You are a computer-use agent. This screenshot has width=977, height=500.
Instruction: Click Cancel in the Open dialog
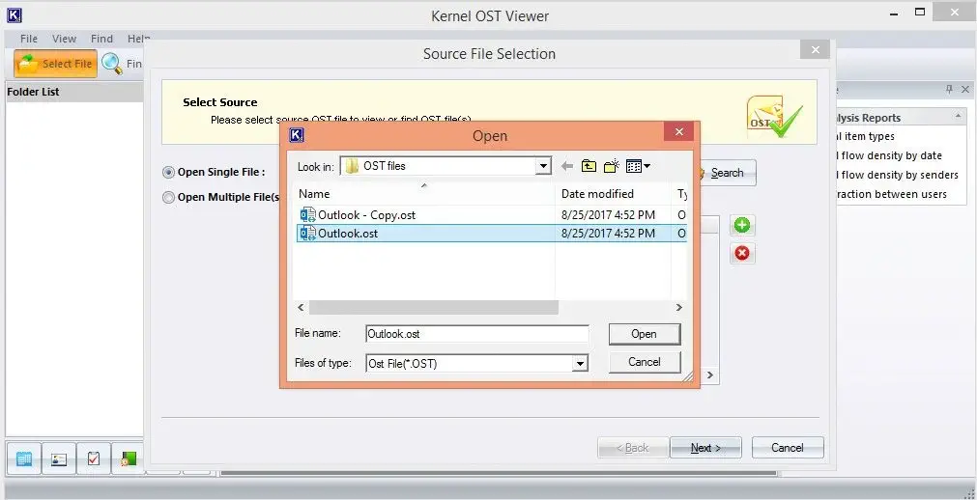coord(645,362)
